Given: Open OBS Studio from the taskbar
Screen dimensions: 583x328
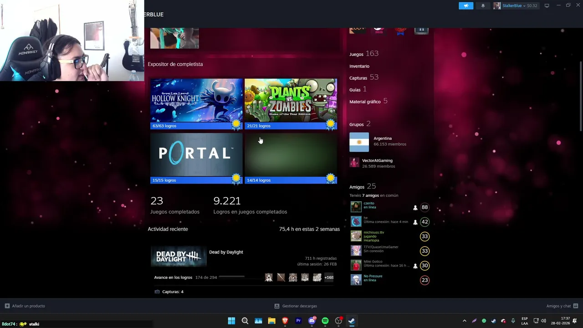Looking at the screenshot, I should coord(338,321).
